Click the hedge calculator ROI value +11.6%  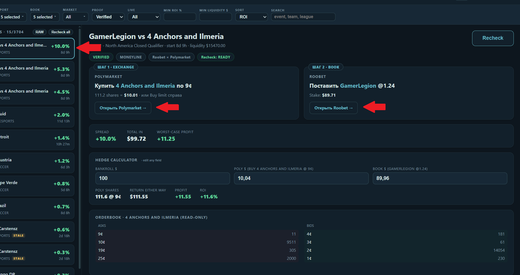point(209,197)
